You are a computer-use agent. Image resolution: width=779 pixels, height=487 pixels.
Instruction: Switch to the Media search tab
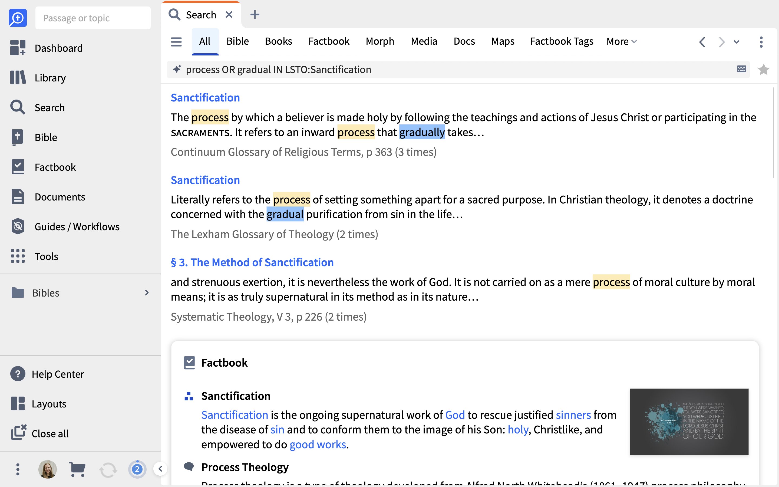tap(424, 41)
